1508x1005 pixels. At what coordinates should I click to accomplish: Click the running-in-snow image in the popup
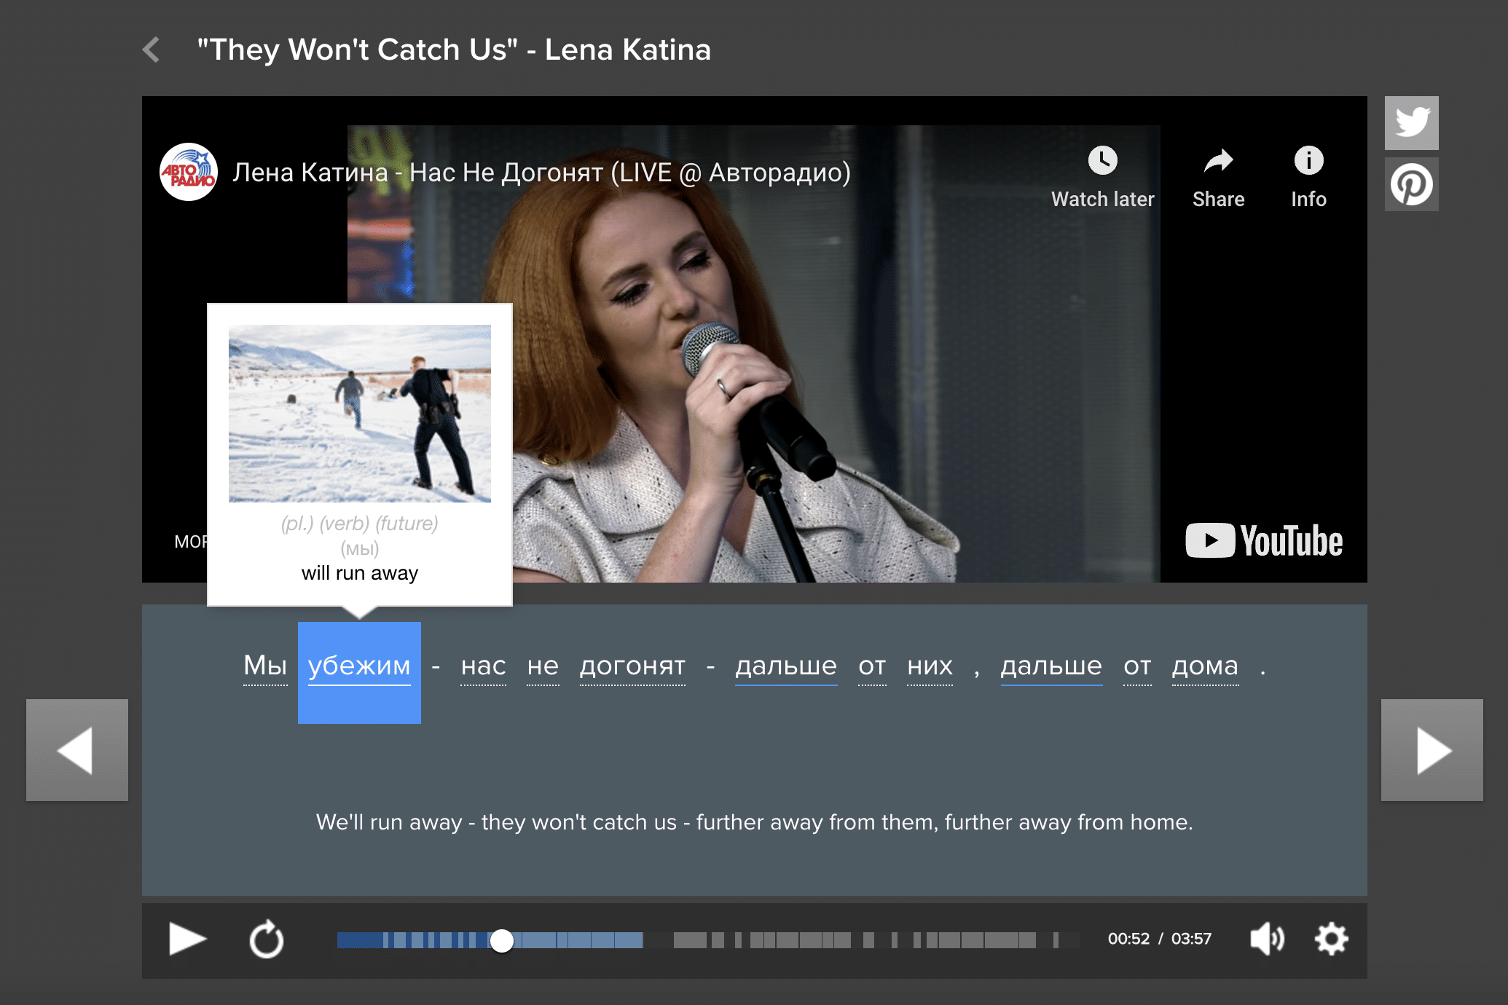tap(360, 413)
